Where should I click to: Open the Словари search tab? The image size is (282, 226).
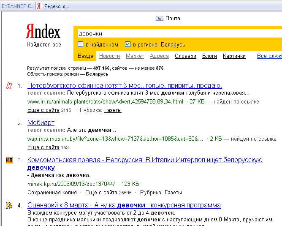click(x=185, y=56)
